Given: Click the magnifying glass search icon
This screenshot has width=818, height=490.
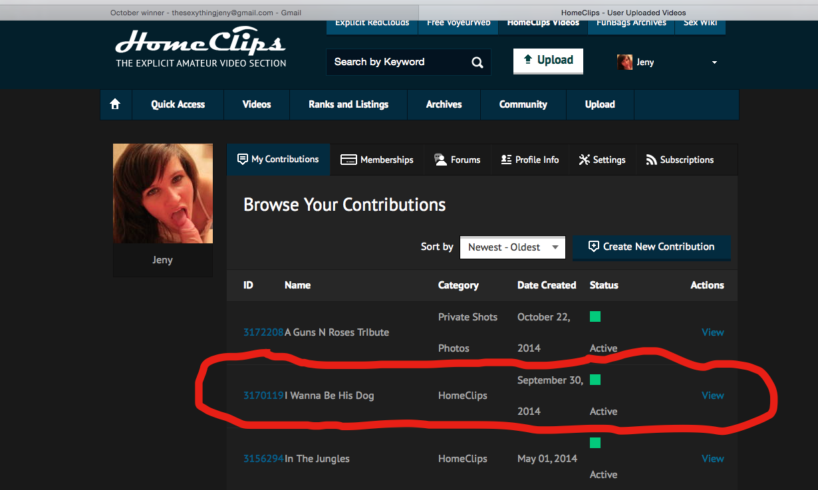Looking at the screenshot, I should [477, 62].
